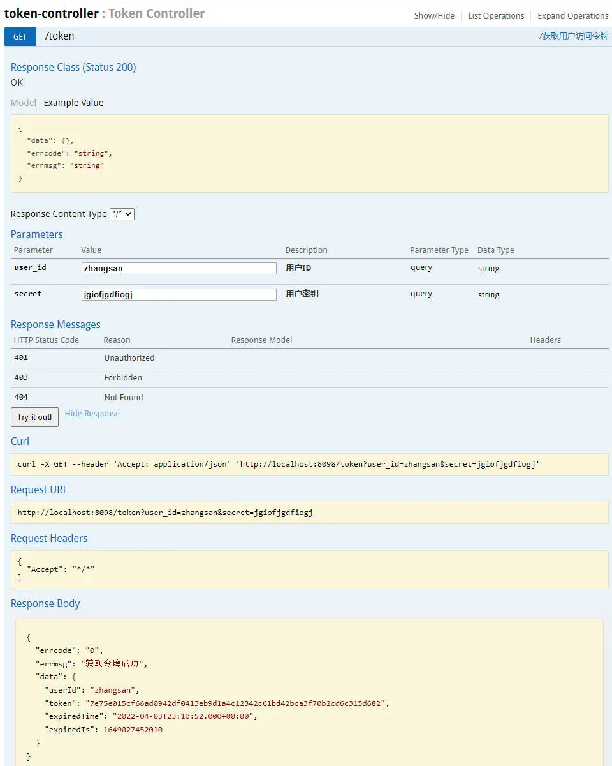This screenshot has width=612, height=766.
Task: Click the "Accept": "*/*" request header text
Action: pos(61,569)
